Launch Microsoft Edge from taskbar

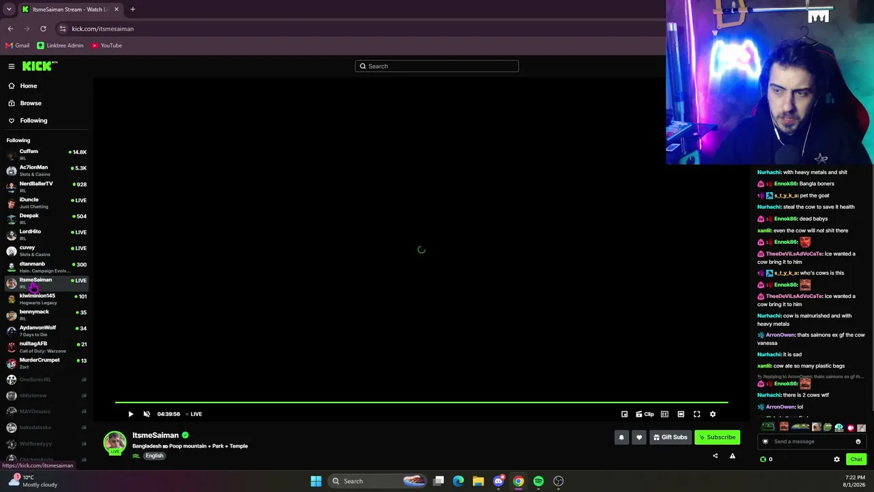tap(458, 481)
